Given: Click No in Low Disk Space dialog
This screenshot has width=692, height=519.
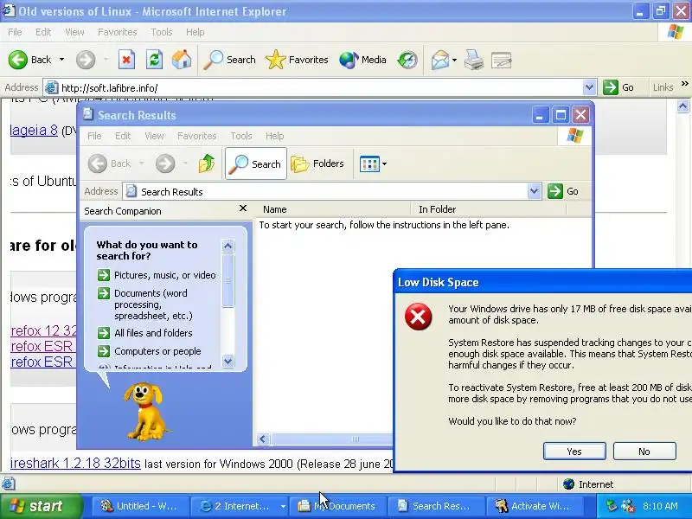Looking at the screenshot, I should (644, 451).
